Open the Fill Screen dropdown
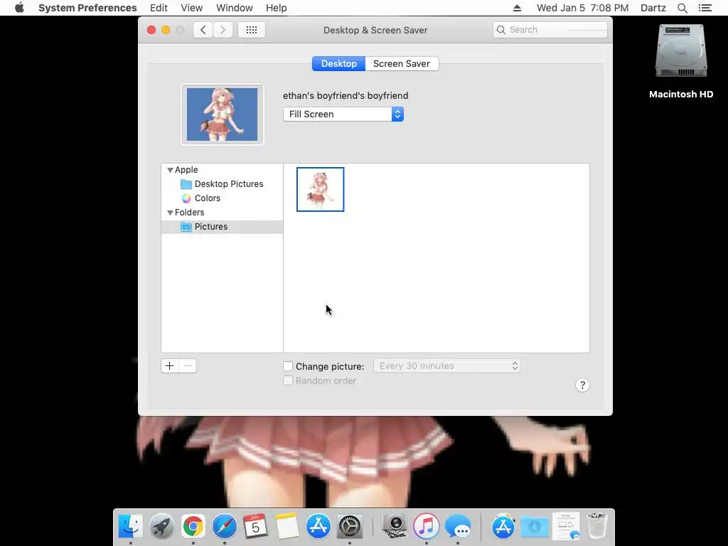Screen dimensions: 728x546 pyautogui.click(x=343, y=114)
